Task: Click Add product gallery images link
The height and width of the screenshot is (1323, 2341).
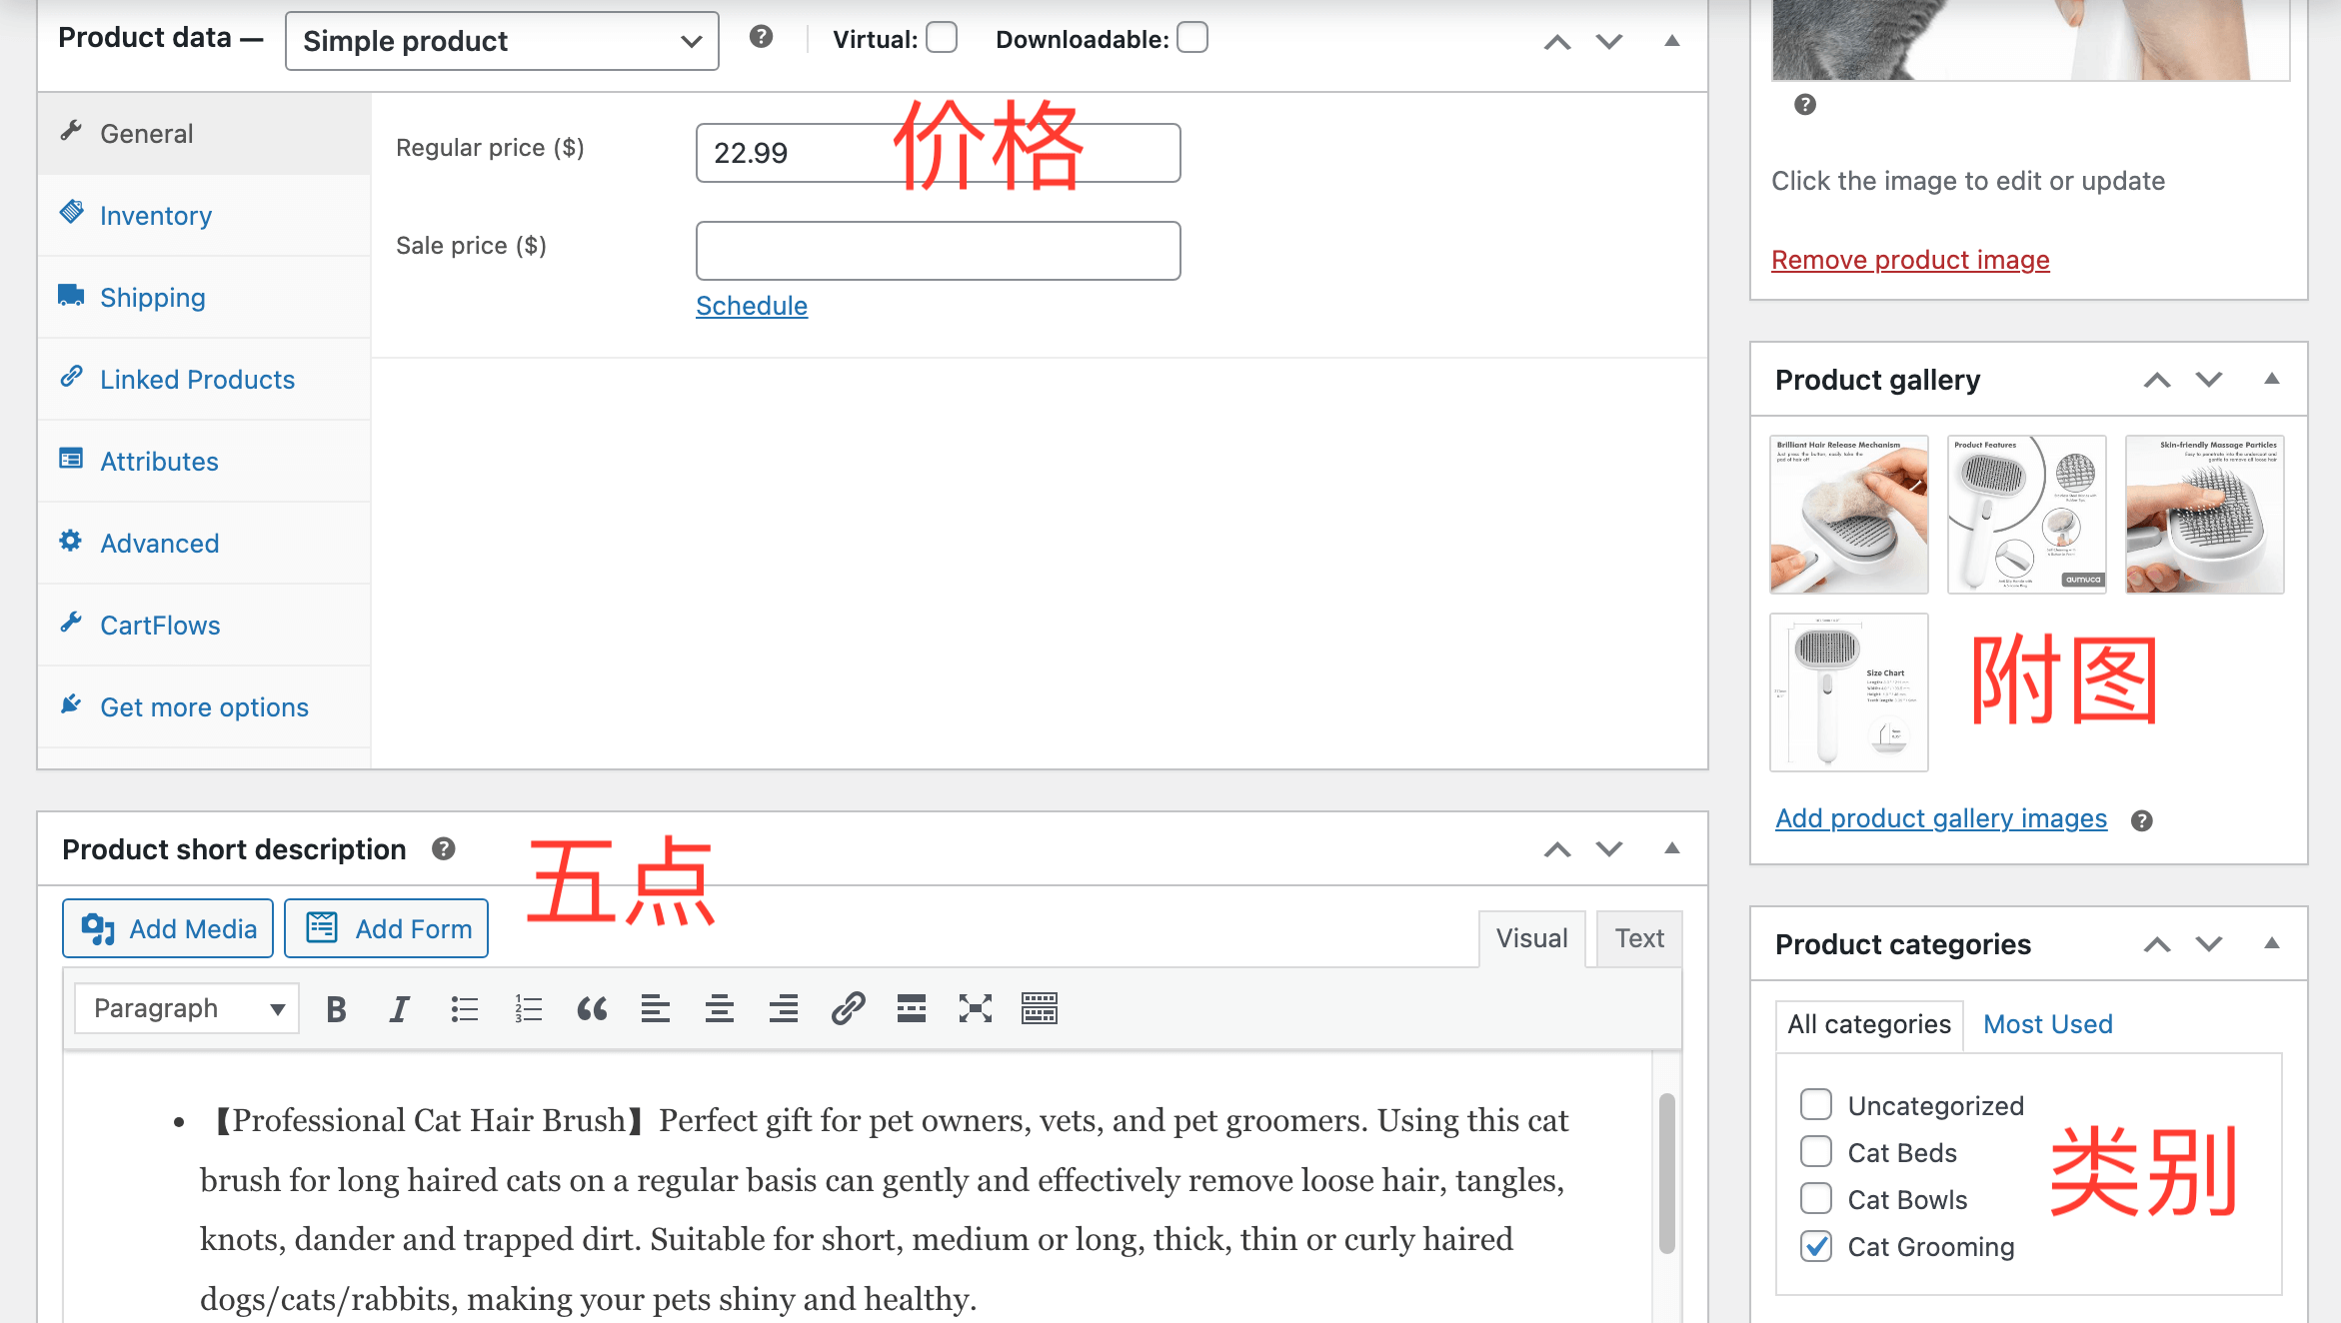Action: pyautogui.click(x=1941, y=818)
